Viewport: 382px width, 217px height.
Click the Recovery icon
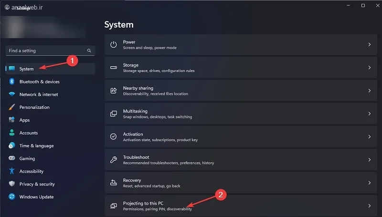[113, 183]
